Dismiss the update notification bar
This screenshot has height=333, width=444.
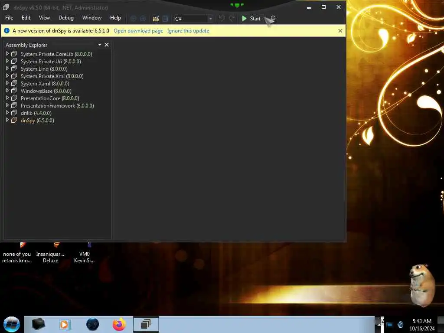(x=340, y=31)
